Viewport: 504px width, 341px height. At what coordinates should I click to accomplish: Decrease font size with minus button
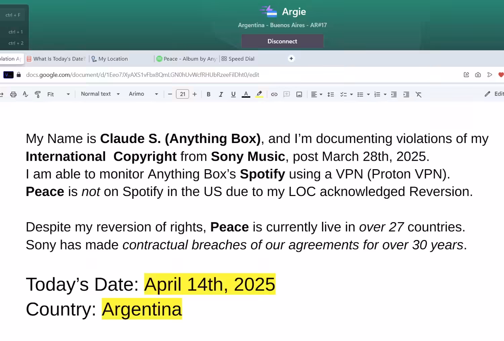tap(170, 94)
